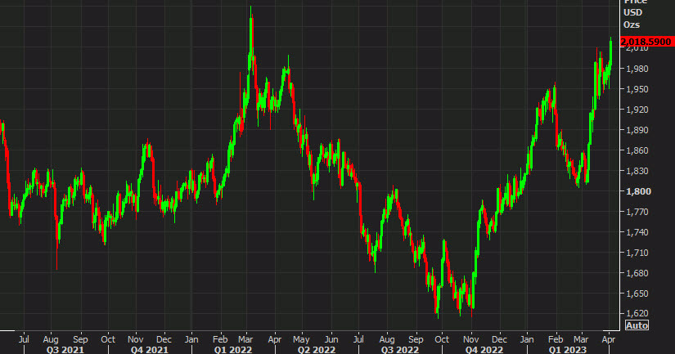Select the Q3 2022 quarter label
Screen dimensions: 675x354
[x=400, y=350]
